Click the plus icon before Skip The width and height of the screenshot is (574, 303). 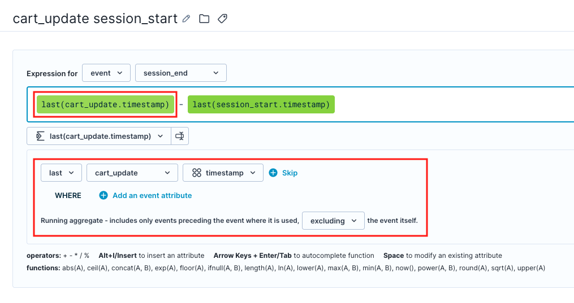click(273, 173)
